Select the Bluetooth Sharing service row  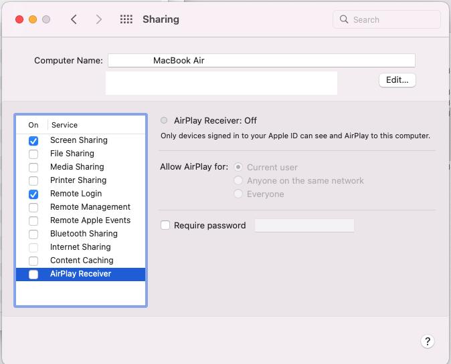click(80, 234)
